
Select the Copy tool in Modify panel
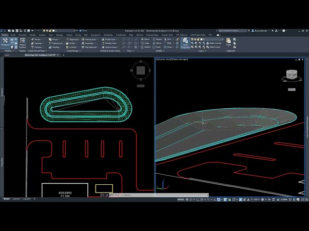tap(145, 43)
